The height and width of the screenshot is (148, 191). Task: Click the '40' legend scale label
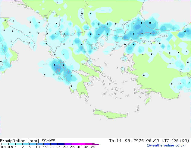tap(79, 147)
